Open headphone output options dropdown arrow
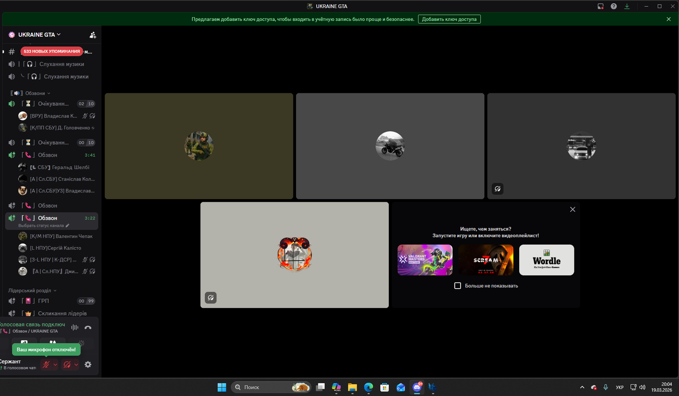Image resolution: width=679 pixels, height=396 pixels. [76, 365]
